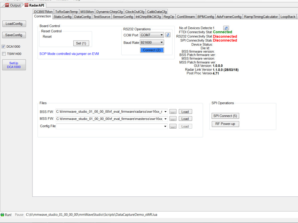Open the DCBISTMon tab

tap(43, 12)
